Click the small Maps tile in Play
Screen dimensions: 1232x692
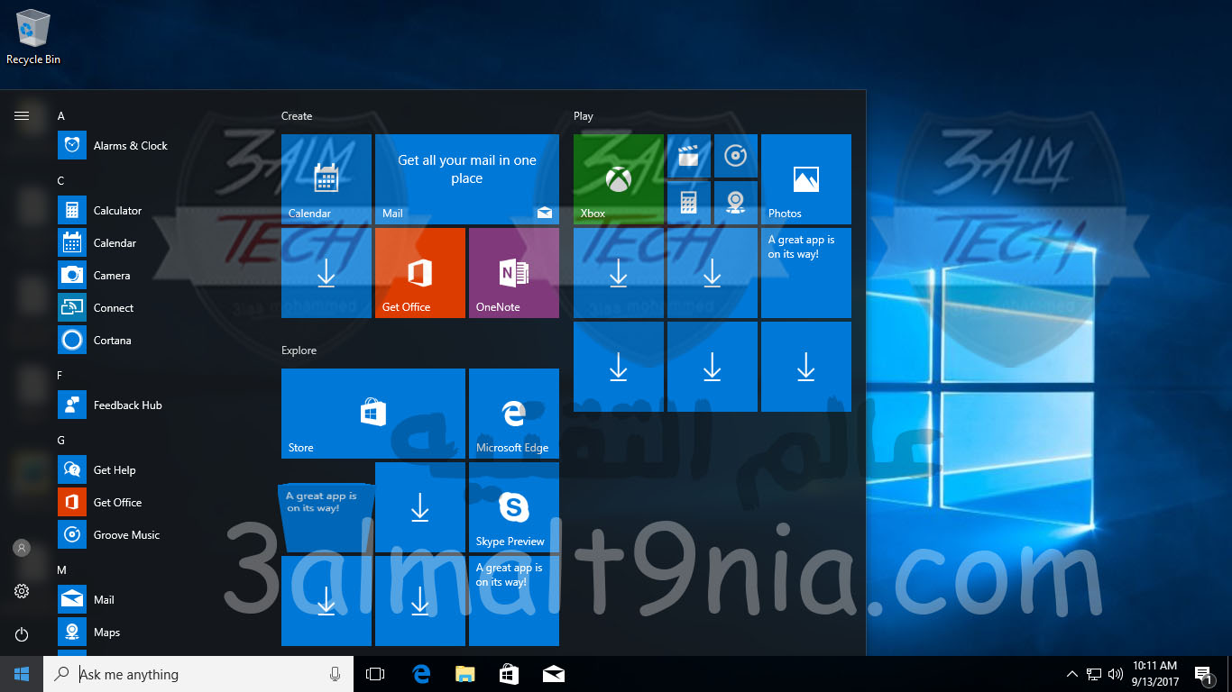point(736,203)
